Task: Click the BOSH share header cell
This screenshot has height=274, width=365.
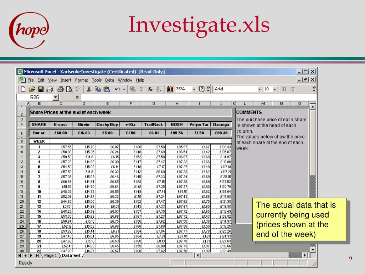Action: (177, 125)
